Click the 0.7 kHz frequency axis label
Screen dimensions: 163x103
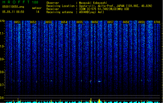click(x=2, y=85)
